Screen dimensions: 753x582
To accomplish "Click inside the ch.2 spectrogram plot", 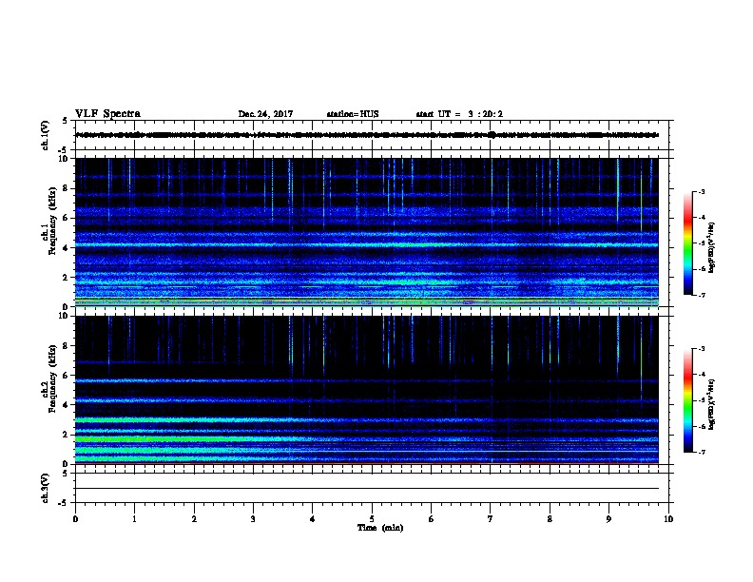I will [367, 390].
